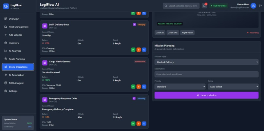Click the Service Required mission text

[x=51, y=72]
